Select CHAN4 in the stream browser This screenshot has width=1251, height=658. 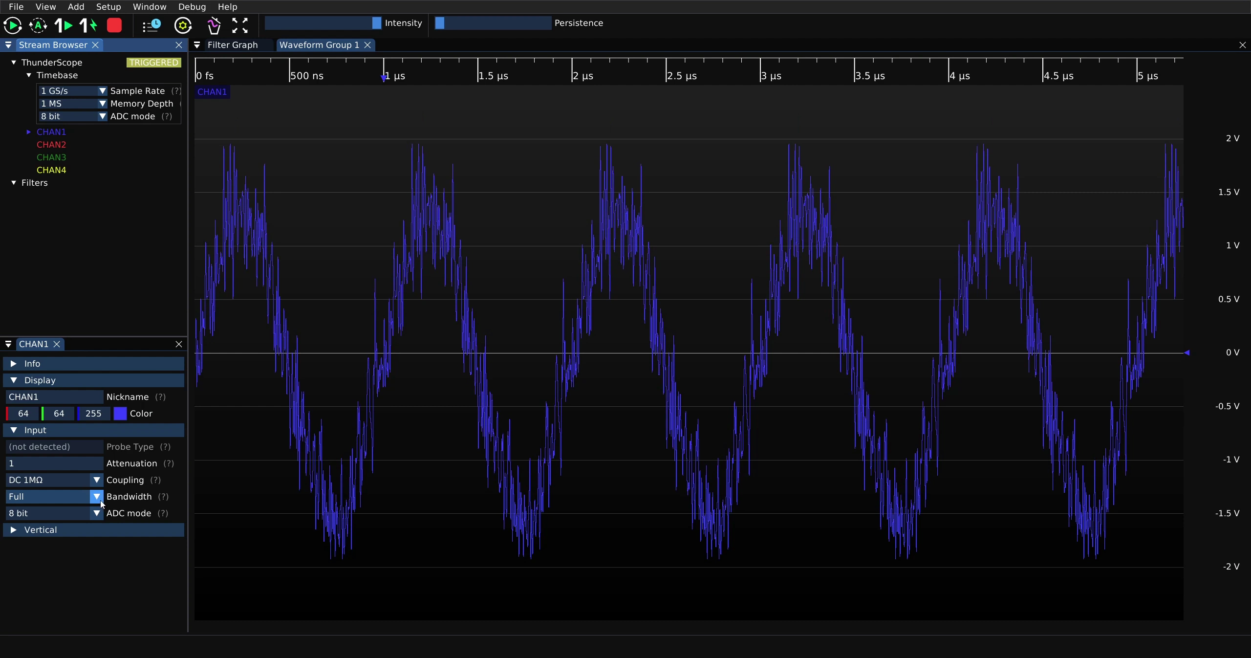click(51, 170)
